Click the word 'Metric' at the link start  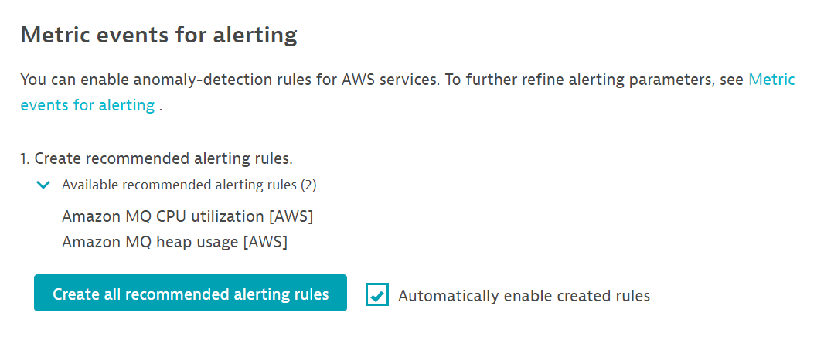click(771, 80)
